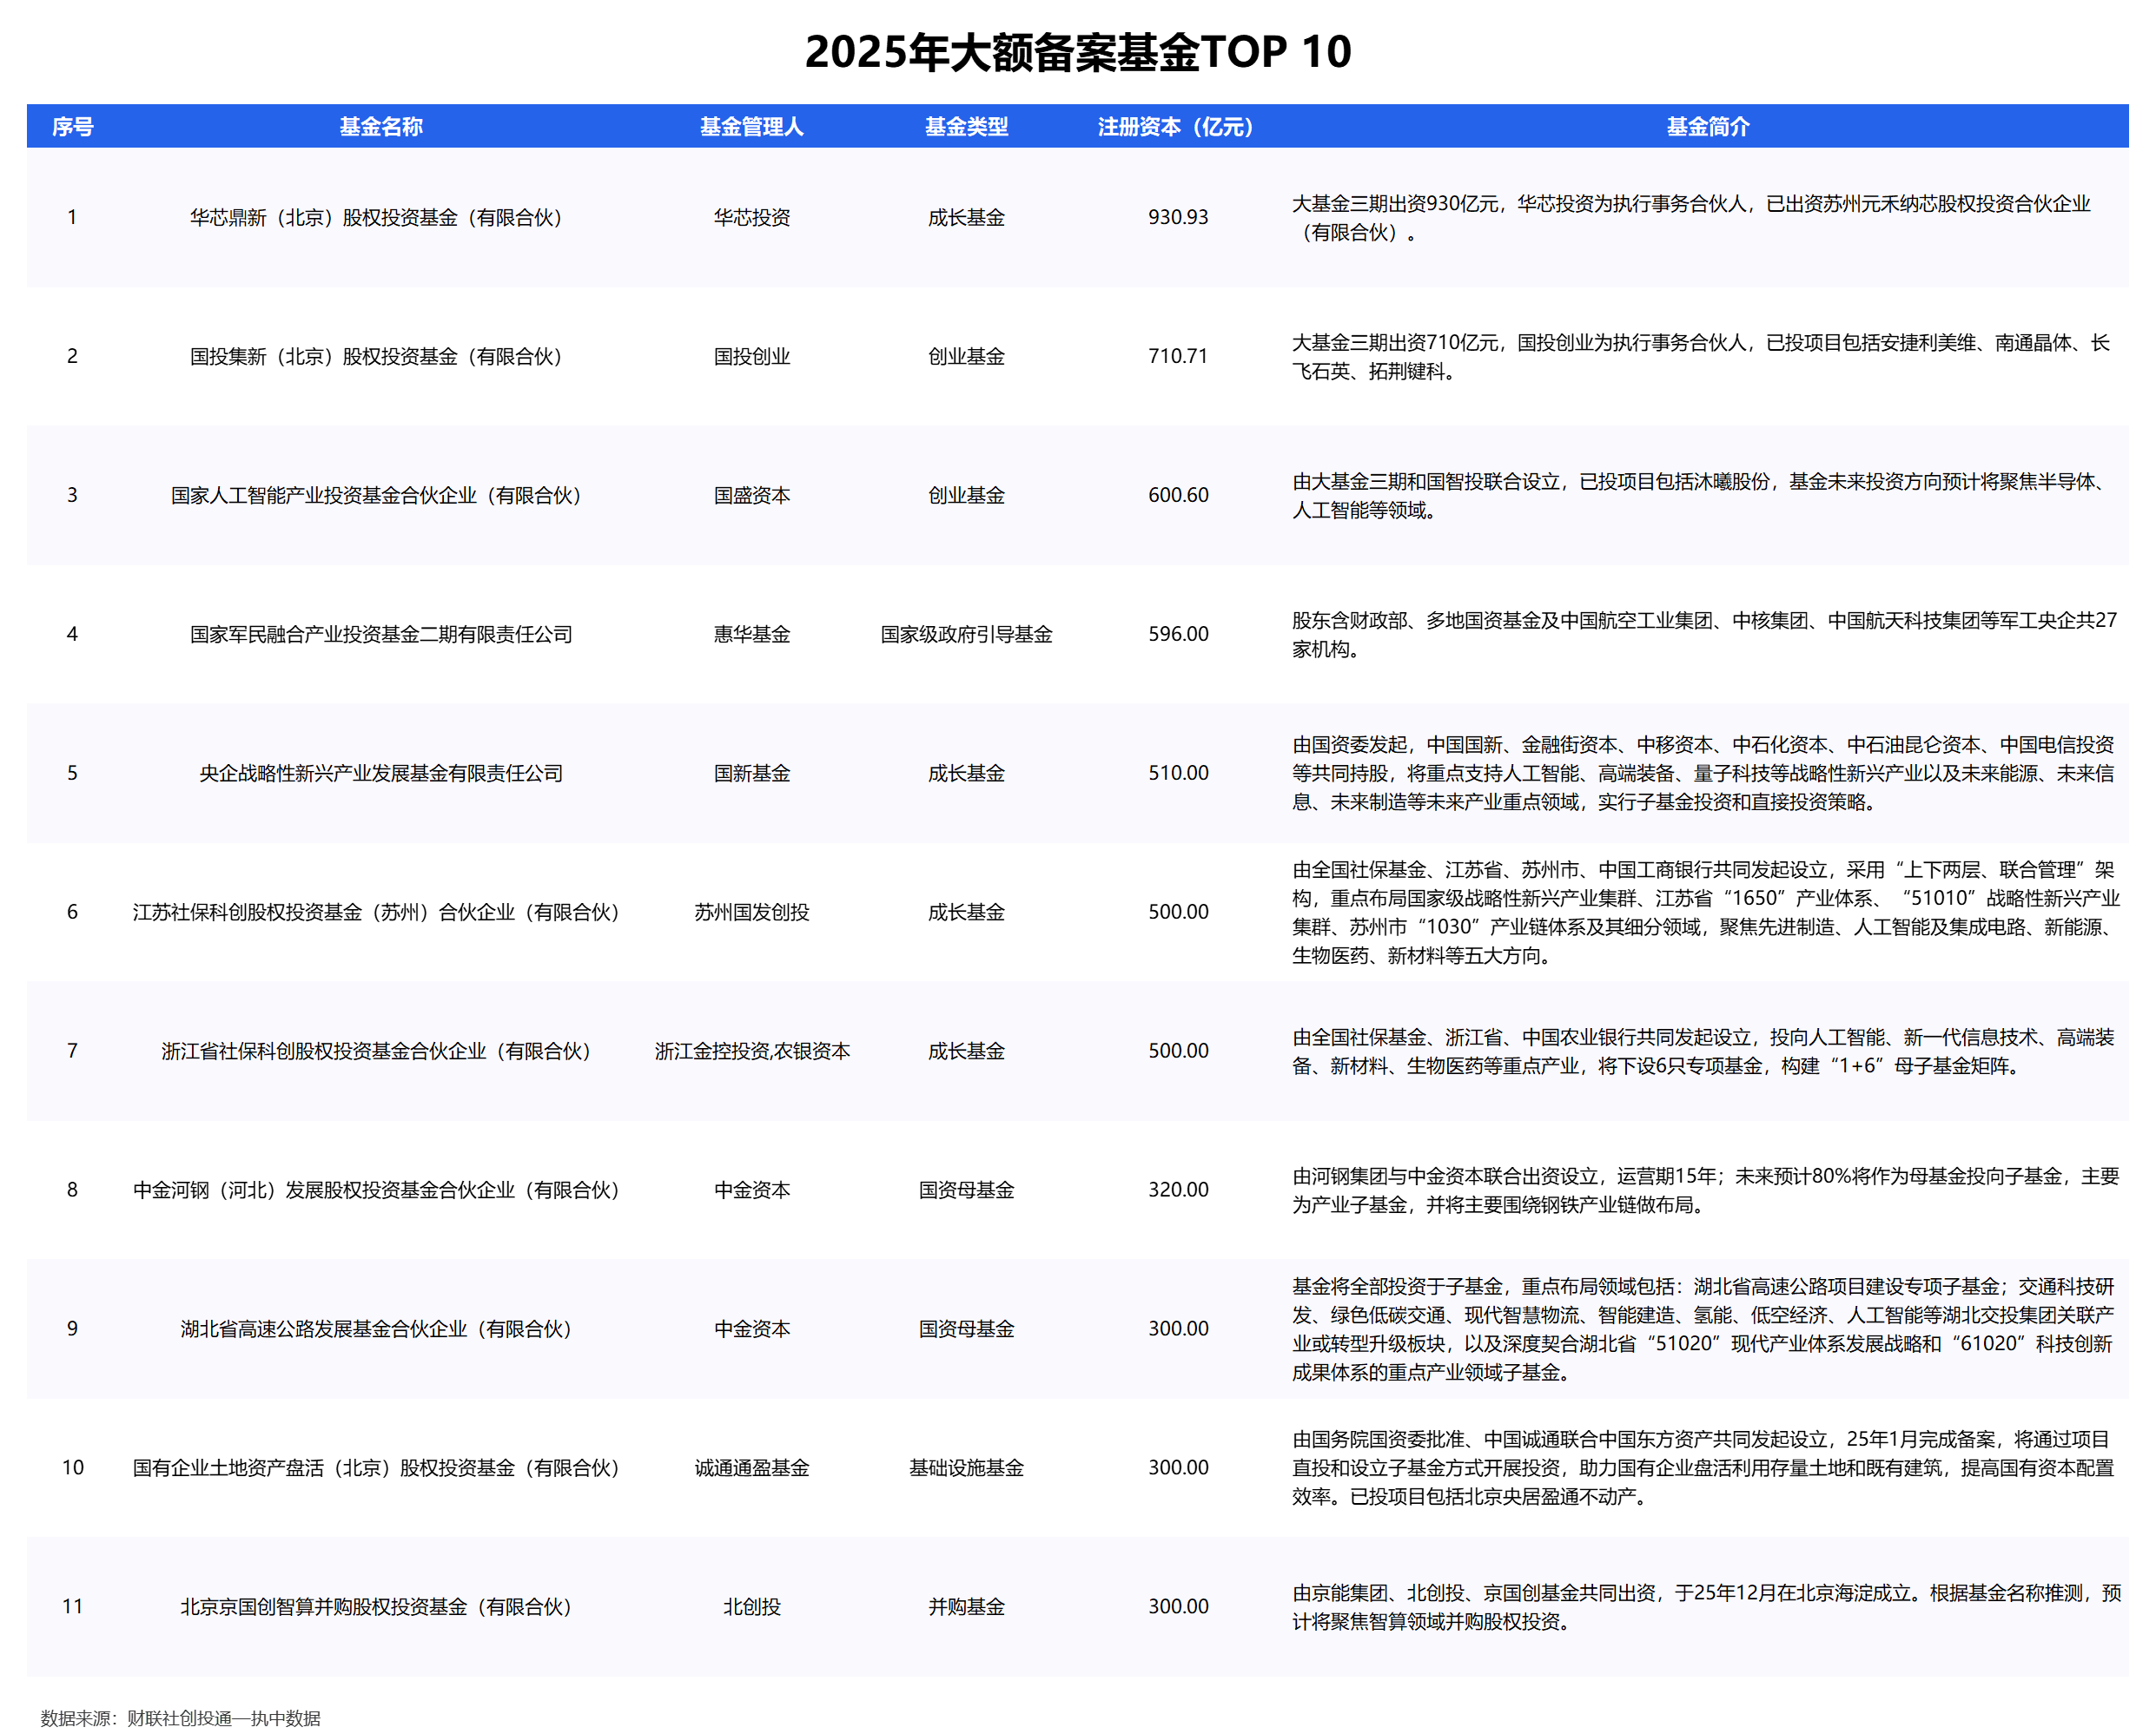Viewport: 2156px width, 1734px height.
Task: Click fund manager 国盛资本 cell
Action: click(x=751, y=496)
